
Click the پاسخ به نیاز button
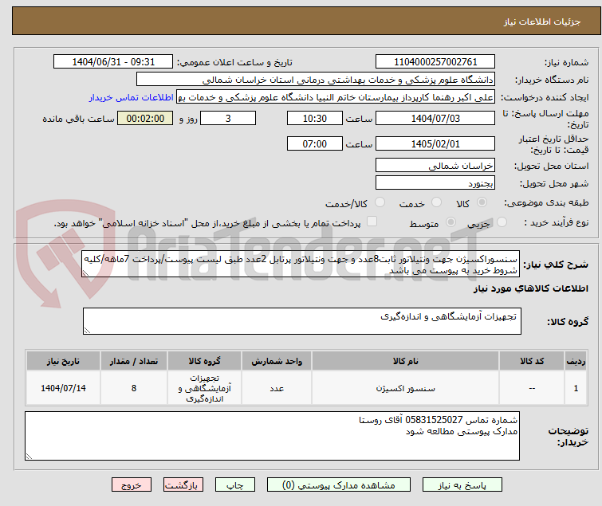pyautogui.click(x=462, y=485)
